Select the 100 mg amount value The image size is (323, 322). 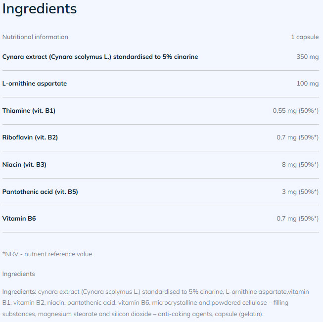tap(307, 84)
